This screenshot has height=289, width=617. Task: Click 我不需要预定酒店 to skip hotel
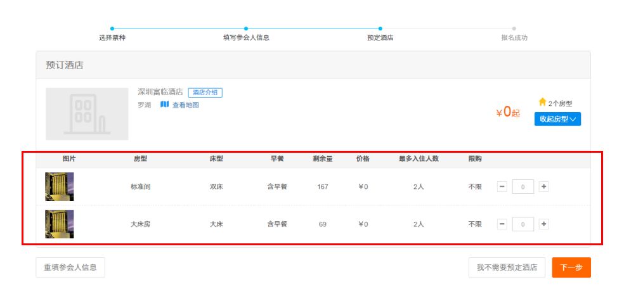click(507, 267)
